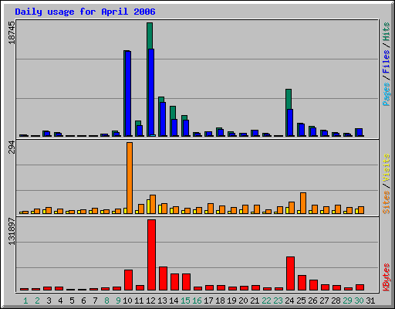Viewport: 395px width, 309px height.
Task: Click the day 30 axis label
Action: tap(359, 301)
